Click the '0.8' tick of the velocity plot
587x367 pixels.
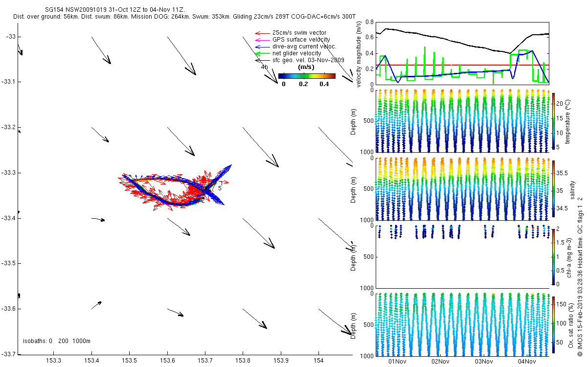[x=368, y=22]
